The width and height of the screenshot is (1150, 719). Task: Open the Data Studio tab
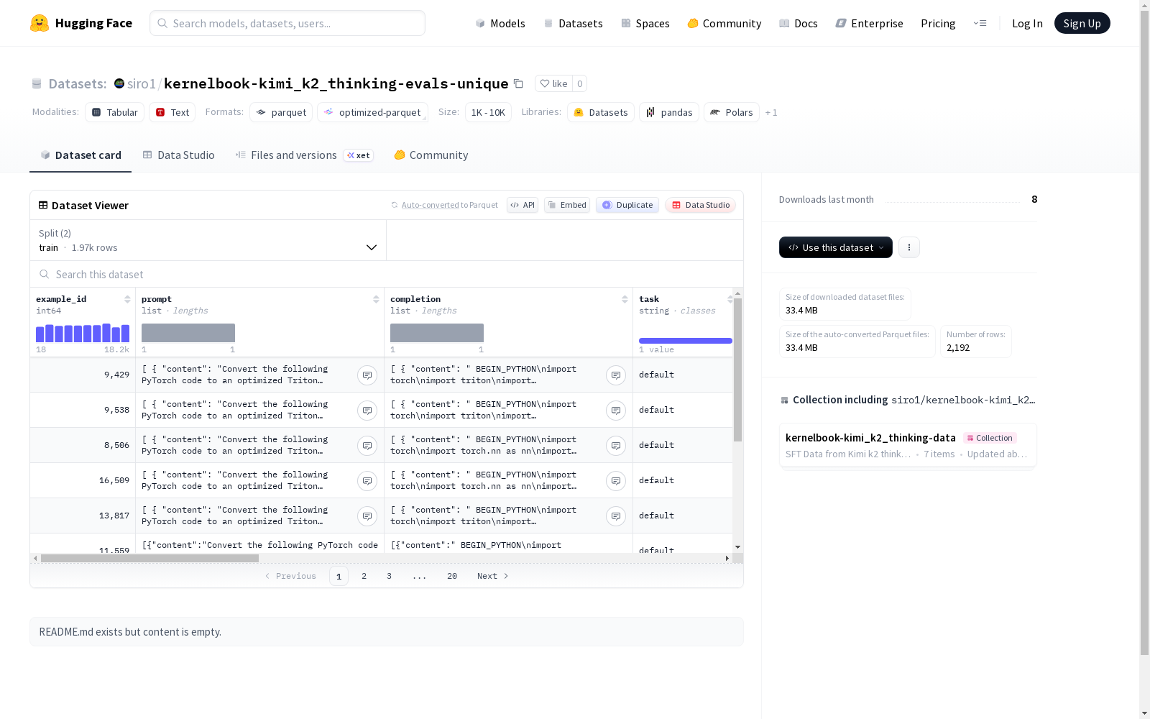[178, 155]
